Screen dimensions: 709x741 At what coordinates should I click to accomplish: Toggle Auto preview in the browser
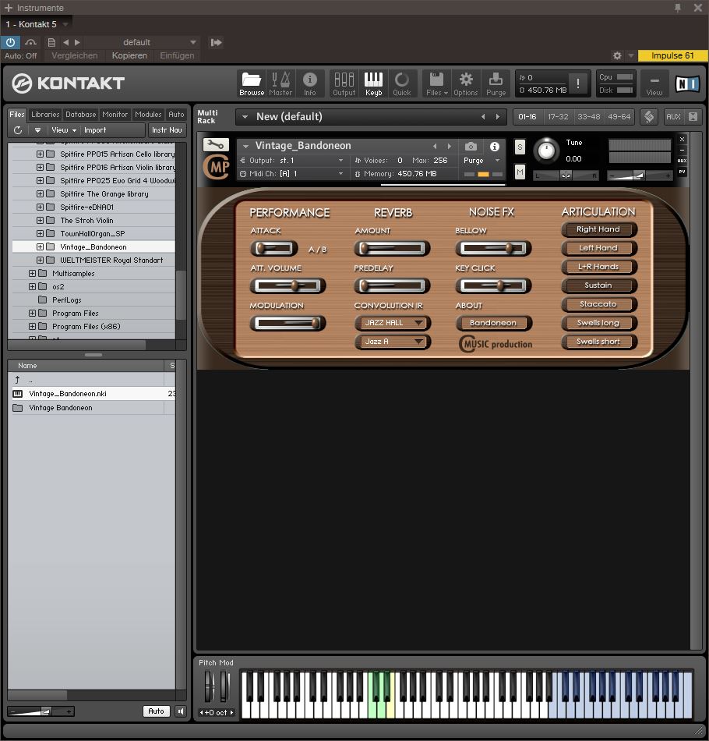coord(157,711)
